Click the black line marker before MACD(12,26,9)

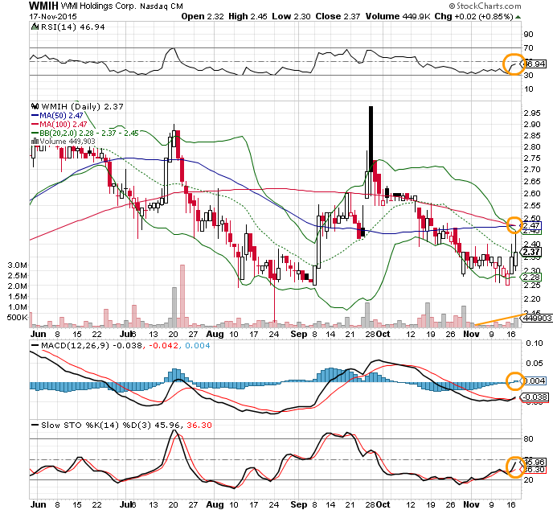(x=35, y=346)
